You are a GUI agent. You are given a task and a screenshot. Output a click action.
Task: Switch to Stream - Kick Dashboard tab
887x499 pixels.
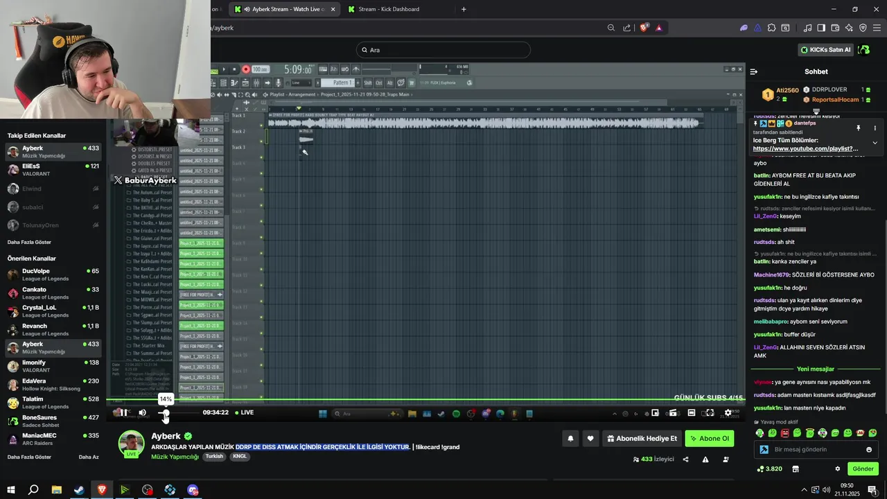pyautogui.click(x=388, y=9)
